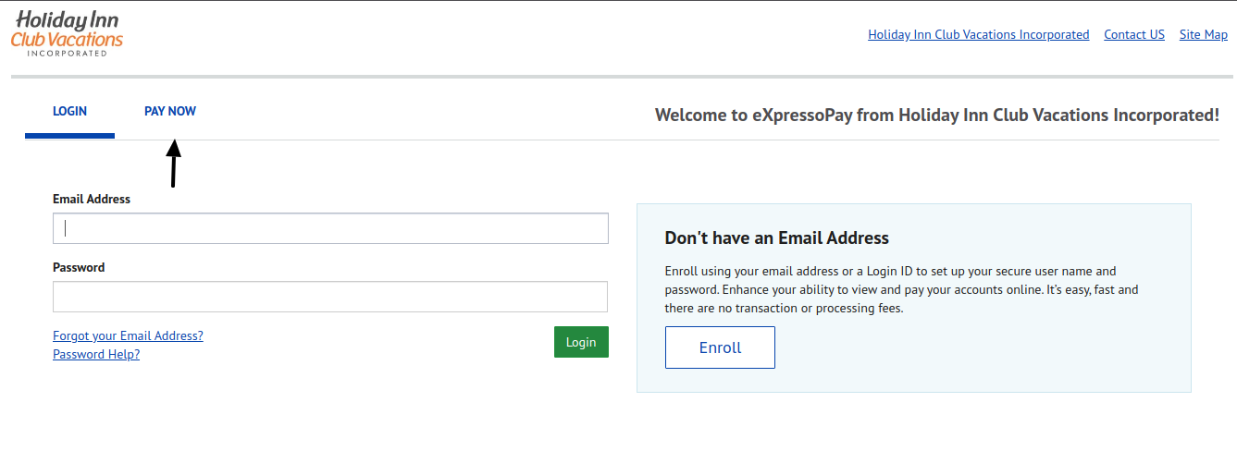Click the orange Club Vacations logo text

(x=67, y=40)
